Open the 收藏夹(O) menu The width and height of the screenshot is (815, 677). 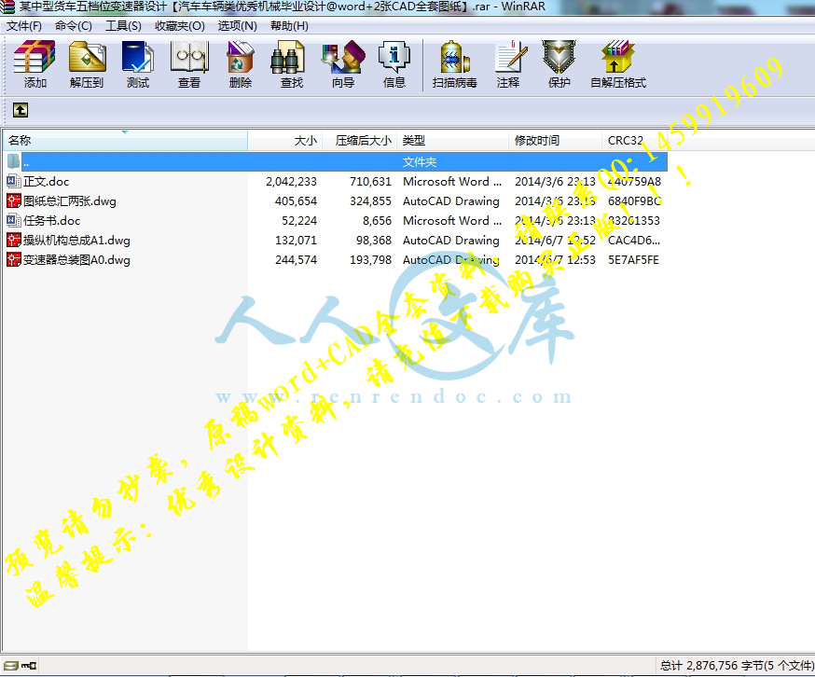[179, 26]
